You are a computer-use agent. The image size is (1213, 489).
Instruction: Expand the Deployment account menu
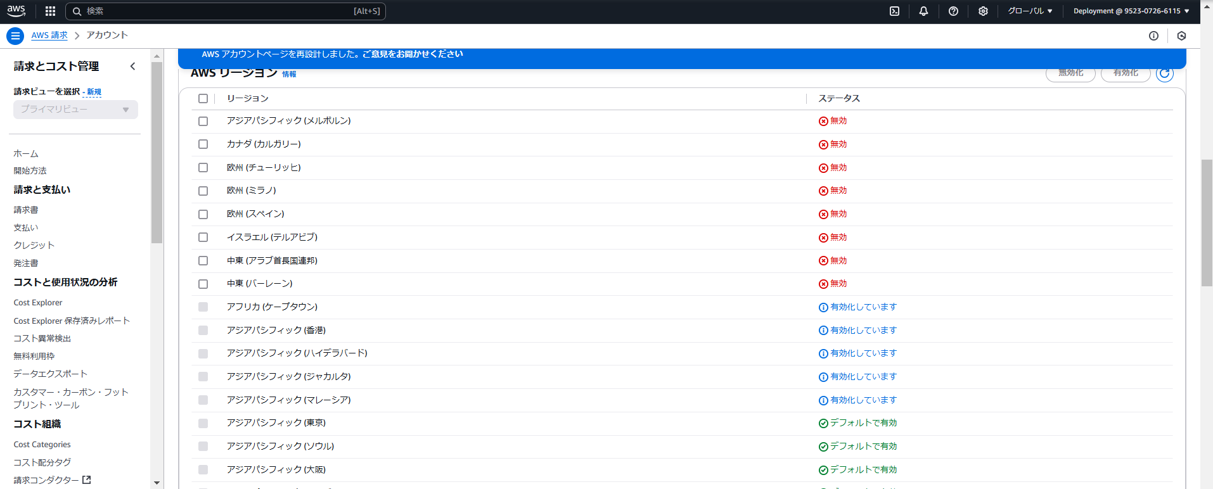click(x=1131, y=11)
